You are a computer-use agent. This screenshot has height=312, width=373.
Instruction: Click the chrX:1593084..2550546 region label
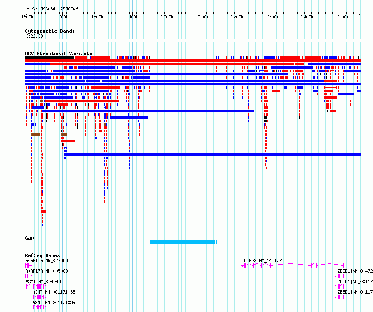click(52, 9)
